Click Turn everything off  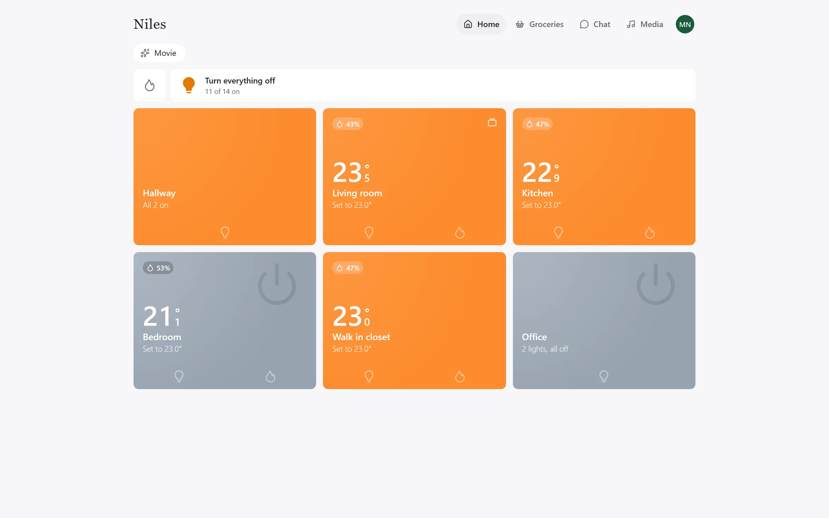click(433, 85)
